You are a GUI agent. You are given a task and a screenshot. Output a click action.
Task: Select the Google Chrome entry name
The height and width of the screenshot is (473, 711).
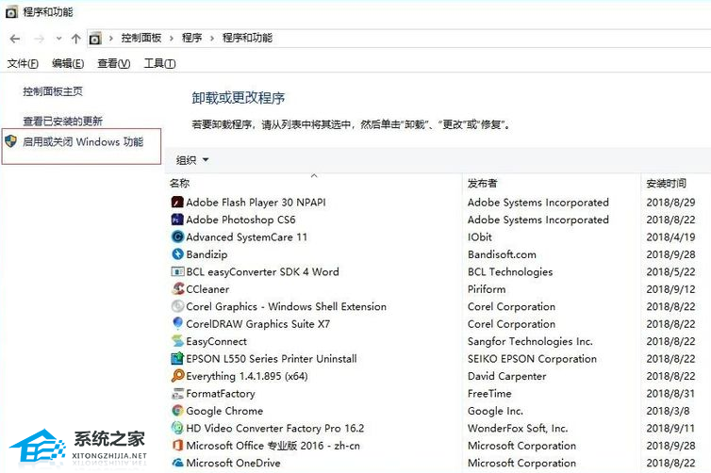[x=224, y=411]
